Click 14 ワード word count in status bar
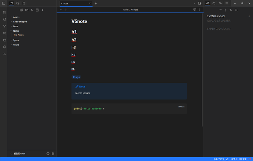 (x=234, y=159)
